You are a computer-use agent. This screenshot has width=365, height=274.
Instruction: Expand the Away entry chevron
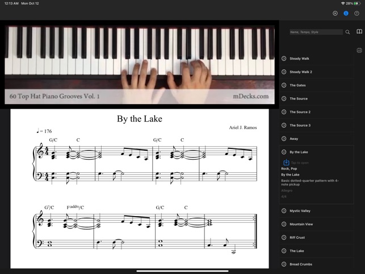(x=284, y=139)
